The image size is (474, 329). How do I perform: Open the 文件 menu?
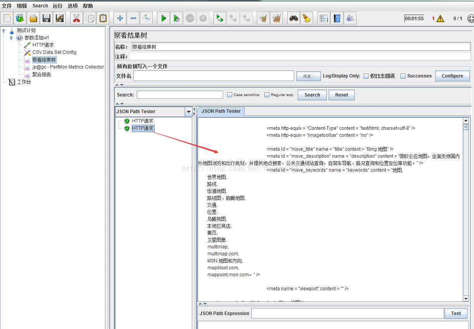(x=7, y=6)
